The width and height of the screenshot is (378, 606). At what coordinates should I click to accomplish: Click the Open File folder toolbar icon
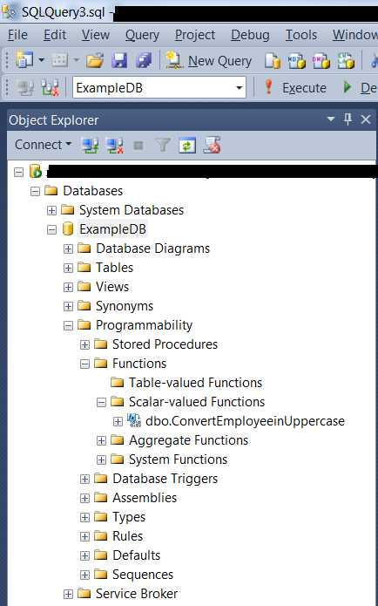click(95, 61)
